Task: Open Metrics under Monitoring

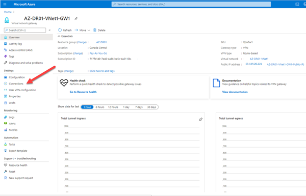Action: click(13, 130)
